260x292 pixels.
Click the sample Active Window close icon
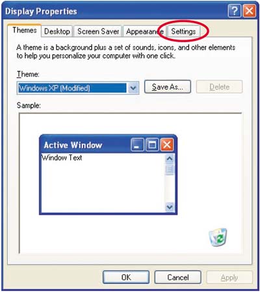coord(167,145)
